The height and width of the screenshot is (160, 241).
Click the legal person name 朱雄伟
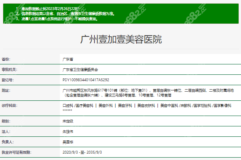click(x=68, y=132)
